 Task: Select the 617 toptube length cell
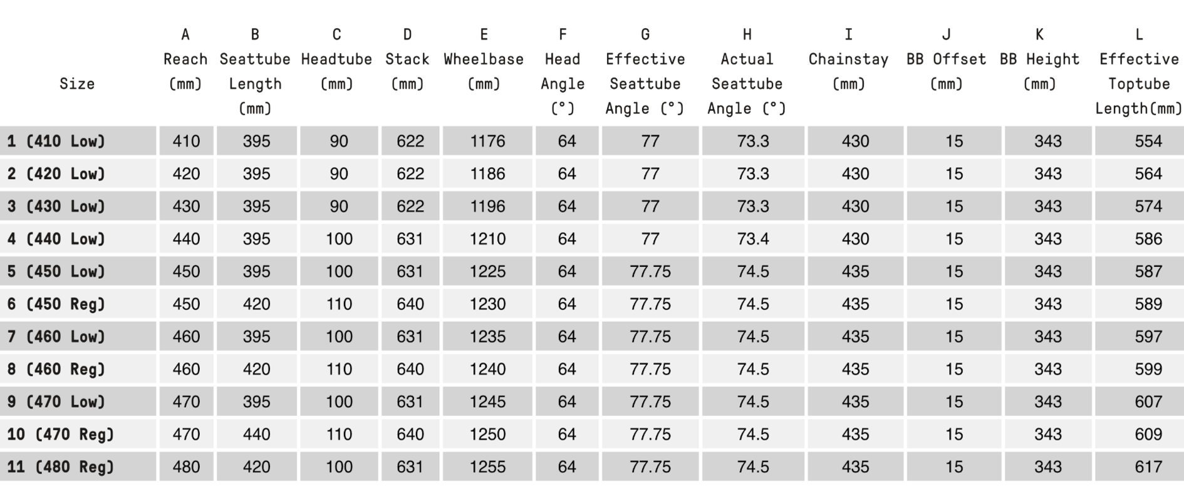click(x=1148, y=467)
